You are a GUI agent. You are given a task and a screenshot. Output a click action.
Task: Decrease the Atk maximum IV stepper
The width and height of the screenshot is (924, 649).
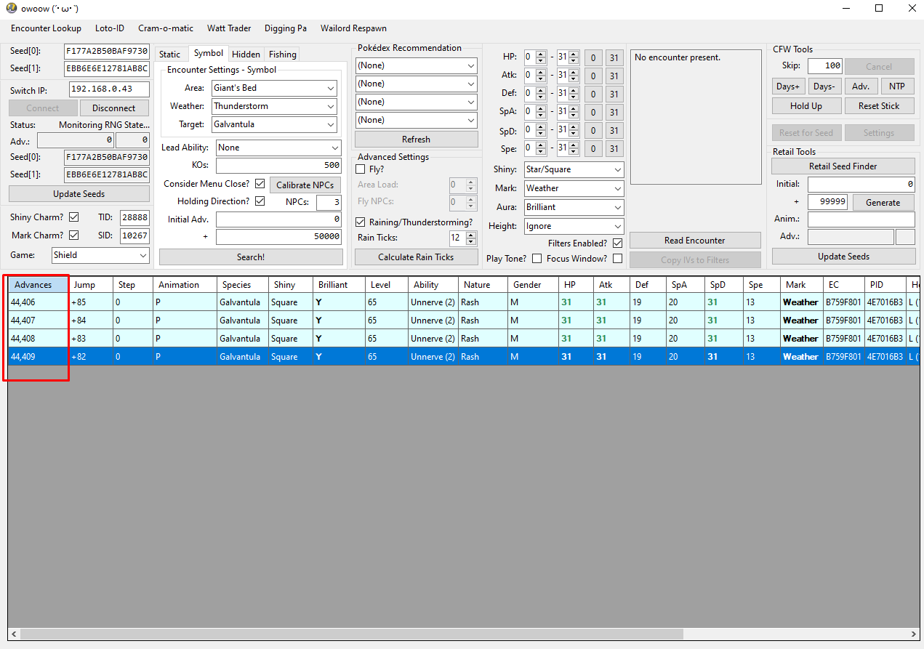pyautogui.click(x=574, y=79)
